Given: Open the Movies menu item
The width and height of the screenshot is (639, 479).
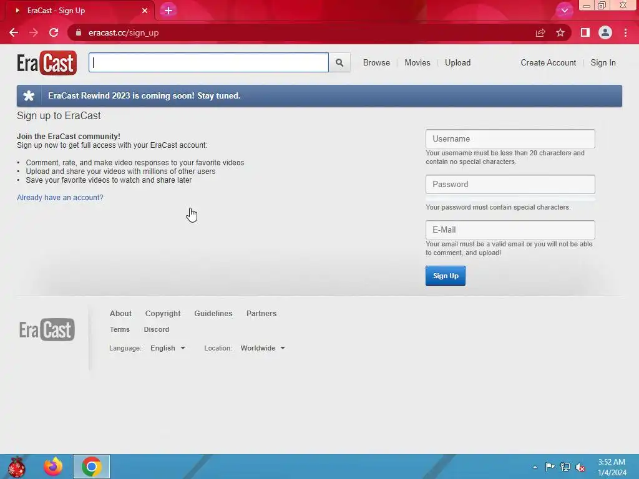Looking at the screenshot, I should pyautogui.click(x=417, y=63).
